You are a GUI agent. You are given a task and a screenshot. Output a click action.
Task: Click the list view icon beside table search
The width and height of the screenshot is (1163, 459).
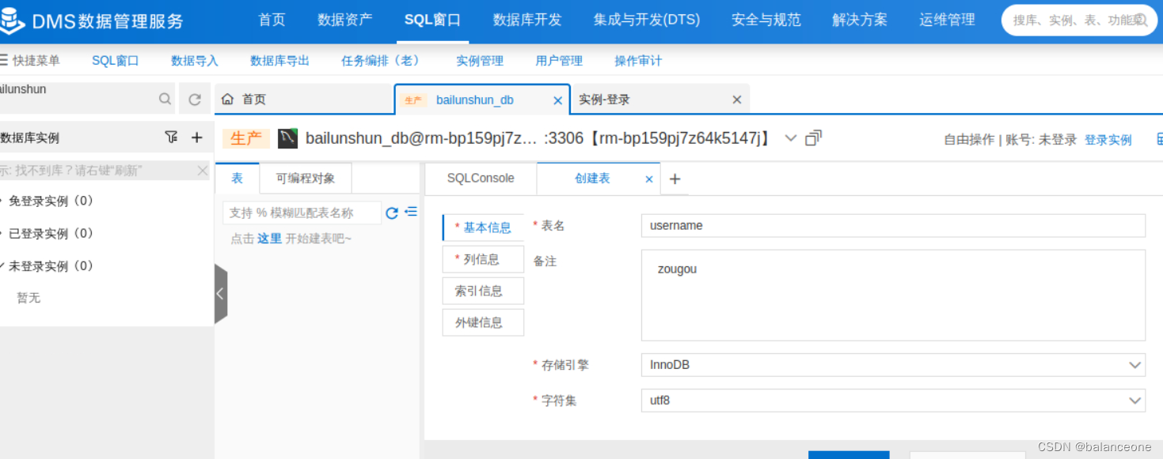410,211
